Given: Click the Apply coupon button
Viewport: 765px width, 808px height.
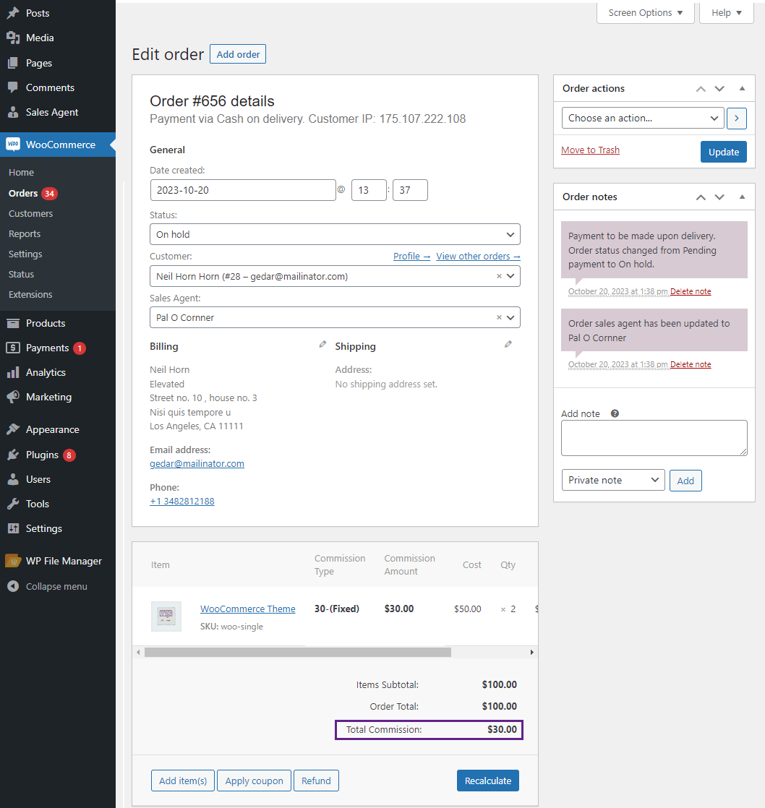Looking at the screenshot, I should click(254, 781).
